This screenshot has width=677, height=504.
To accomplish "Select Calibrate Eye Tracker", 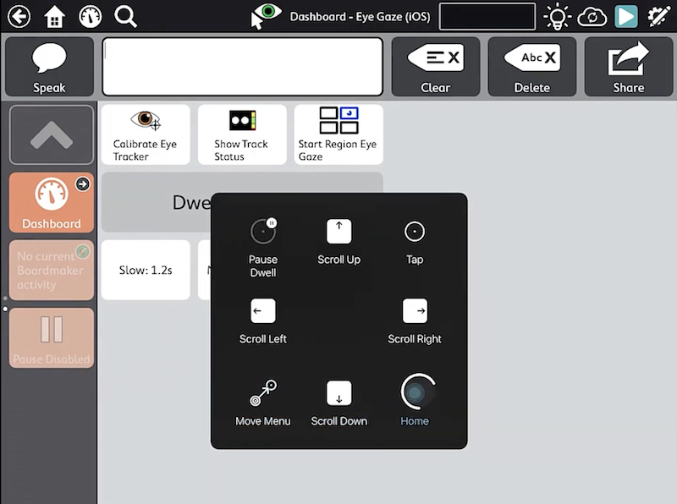I will point(145,134).
